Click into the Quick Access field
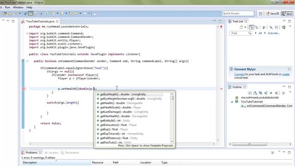The width and height of the screenshot is (295, 166). (238, 13)
